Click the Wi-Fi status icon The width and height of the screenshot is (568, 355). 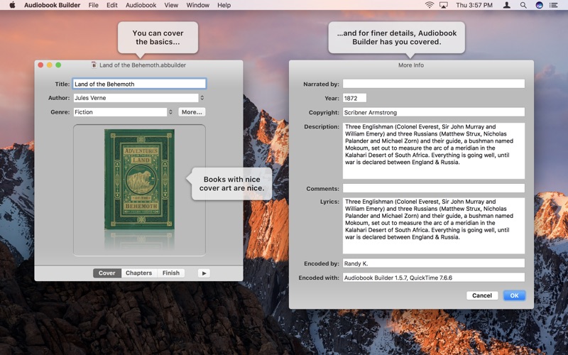tap(430, 5)
